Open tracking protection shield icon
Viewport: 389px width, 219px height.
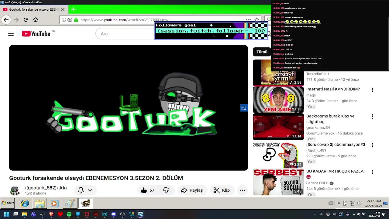(x=70, y=20)
